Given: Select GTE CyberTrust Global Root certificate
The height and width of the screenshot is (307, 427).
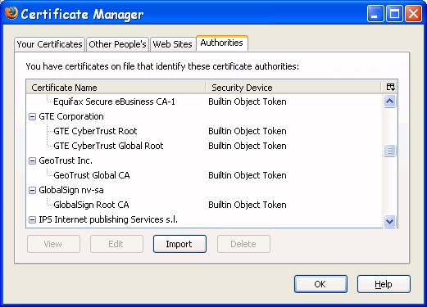Looking at the screenshot, I should pos(108,146).
